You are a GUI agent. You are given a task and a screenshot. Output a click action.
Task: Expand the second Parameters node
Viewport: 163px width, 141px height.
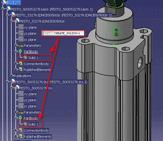click(x=16, y=112)
